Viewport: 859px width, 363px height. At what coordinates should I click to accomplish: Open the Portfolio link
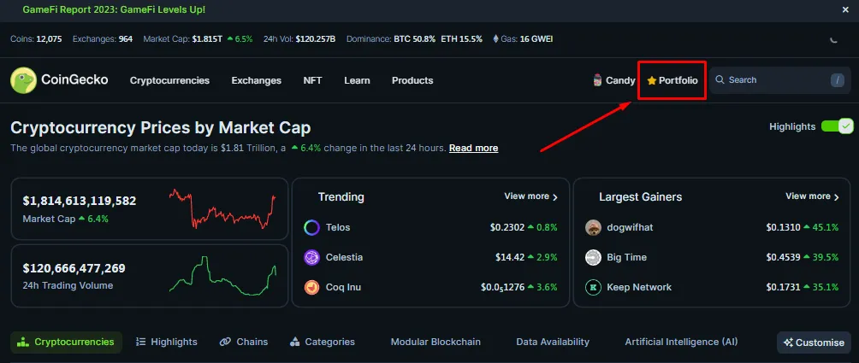pos(672,80)
